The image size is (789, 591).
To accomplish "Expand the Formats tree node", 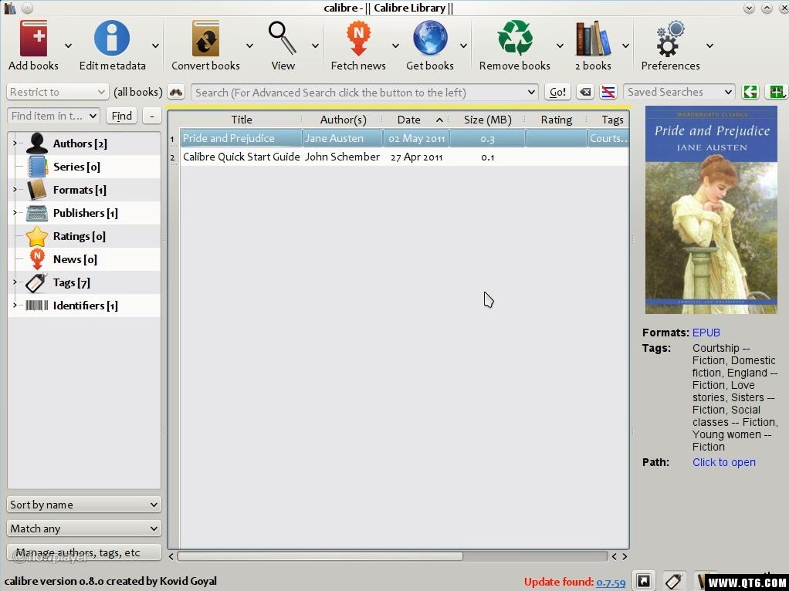I will coord(15,190).
